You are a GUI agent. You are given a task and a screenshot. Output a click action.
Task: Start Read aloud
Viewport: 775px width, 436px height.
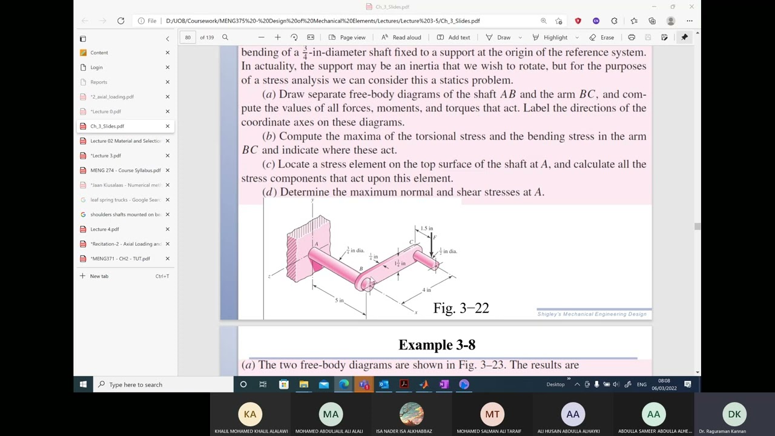click(x=401, y=38)
